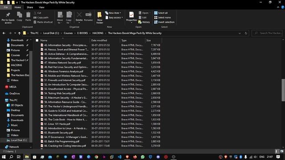
Task: Open MEGA in navigation pane
Action: (x=11, y=87)
